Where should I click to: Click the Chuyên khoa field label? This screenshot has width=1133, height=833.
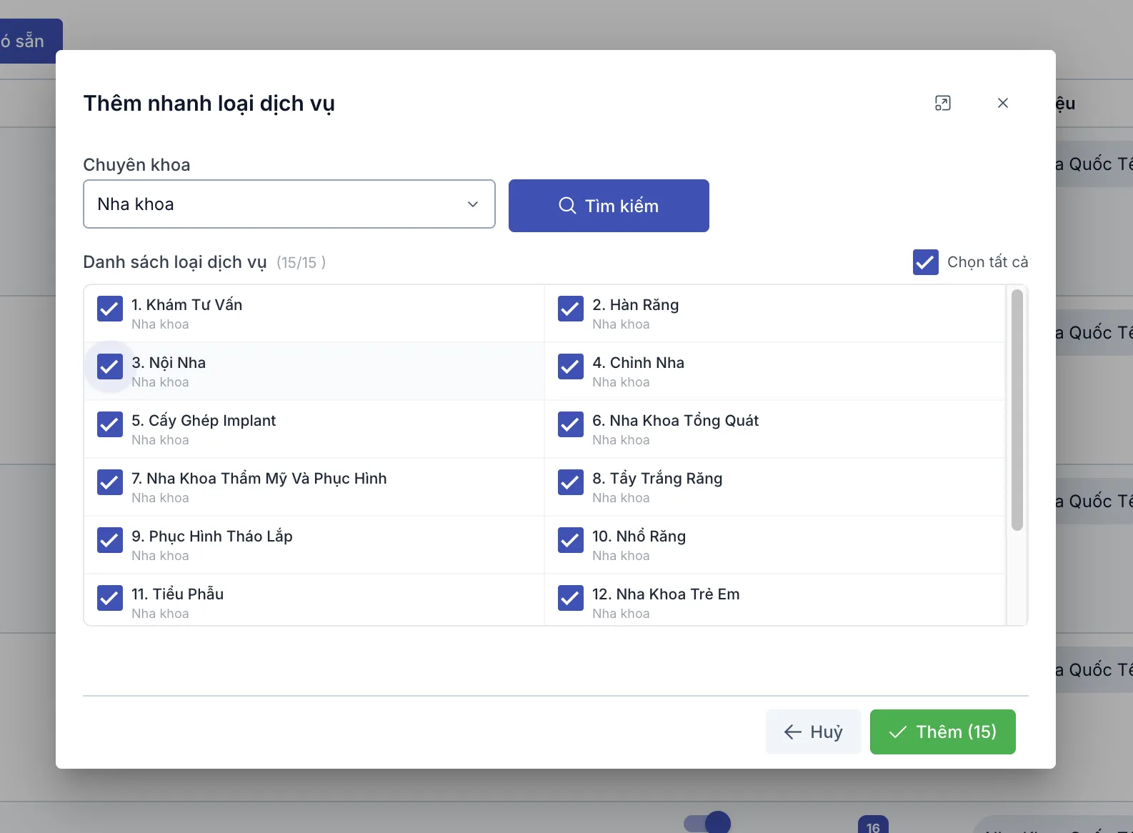[x=136, y=165]
